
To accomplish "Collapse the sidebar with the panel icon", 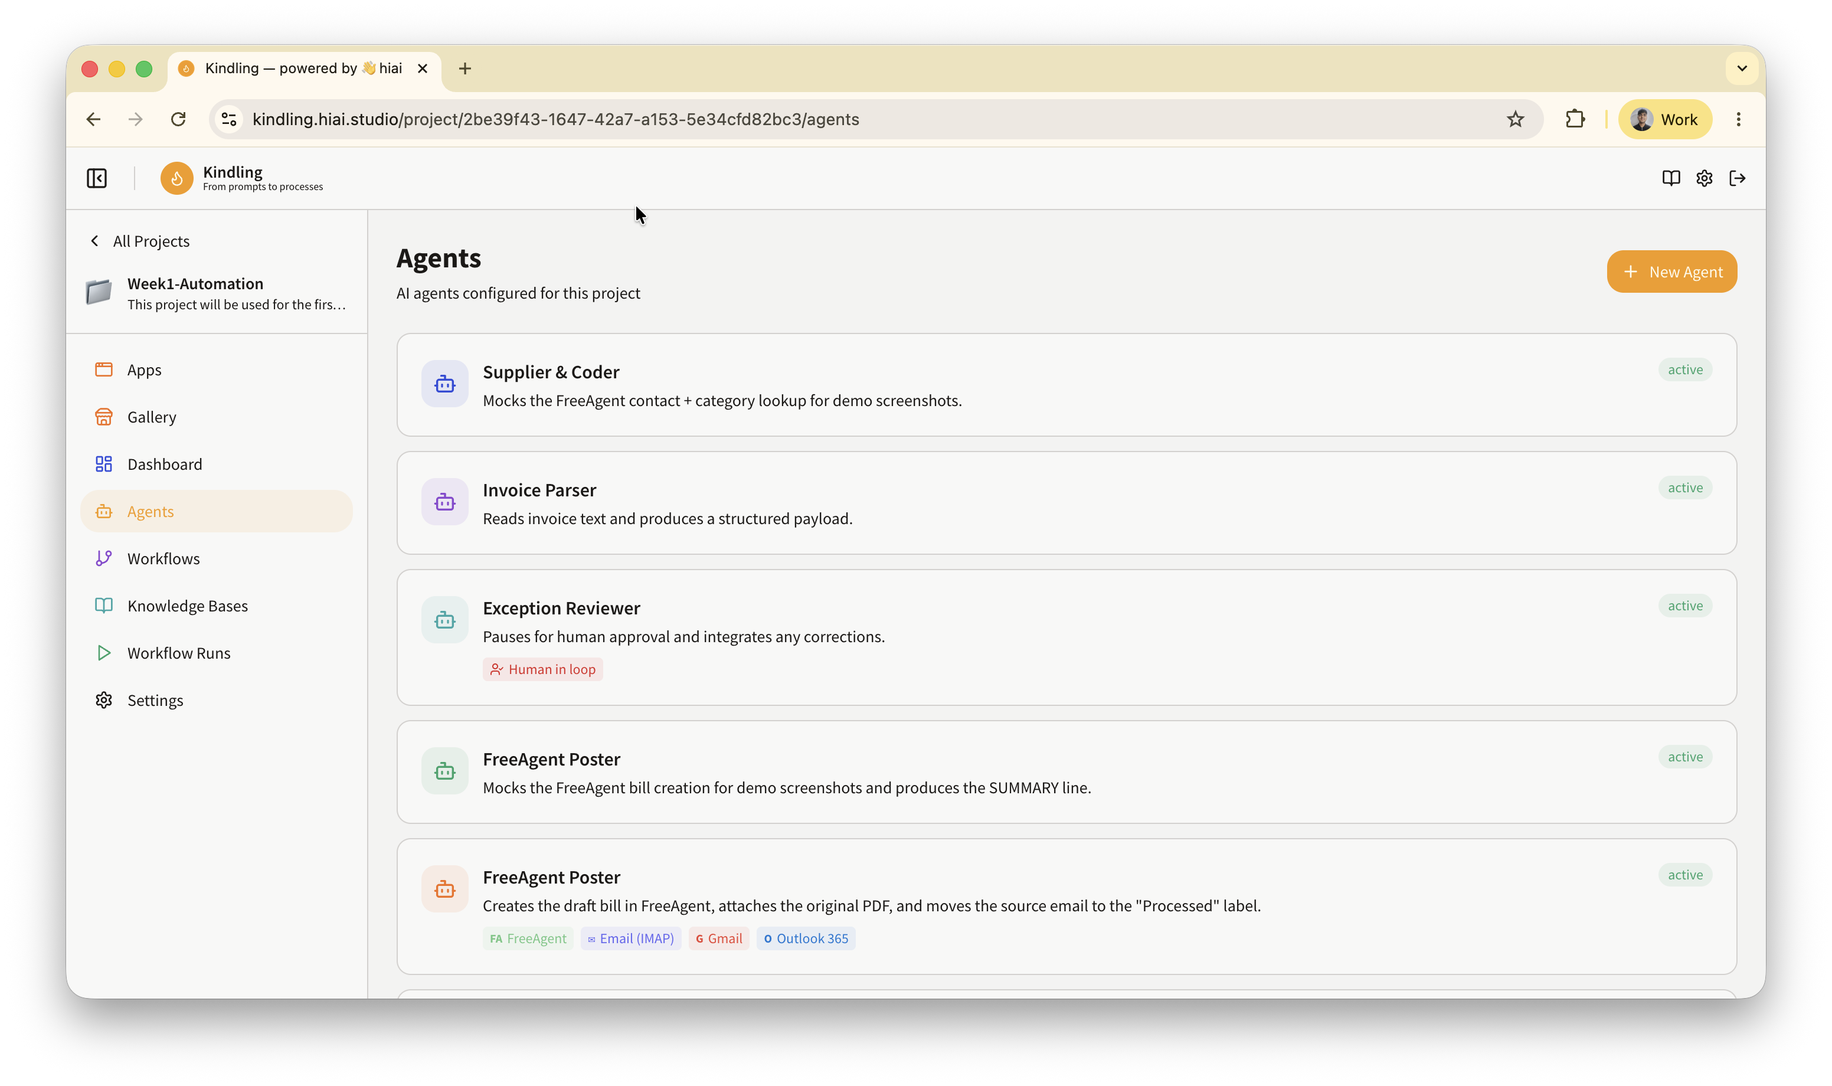I will 97,178.
